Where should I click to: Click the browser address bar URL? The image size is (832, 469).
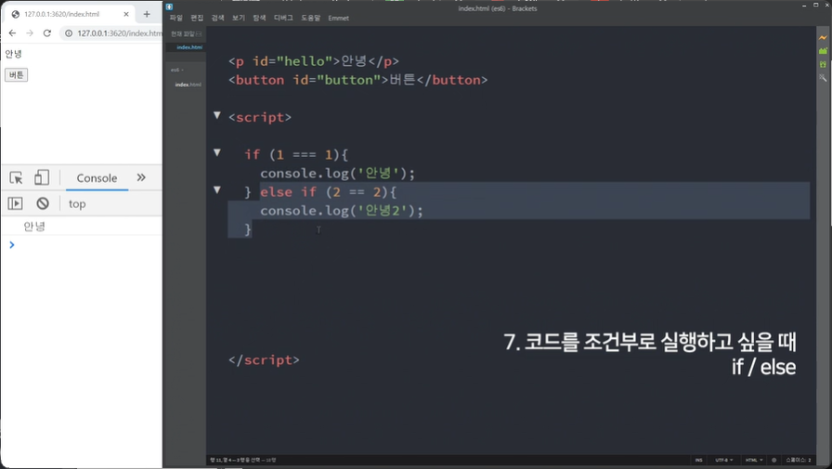pos(120,33)
